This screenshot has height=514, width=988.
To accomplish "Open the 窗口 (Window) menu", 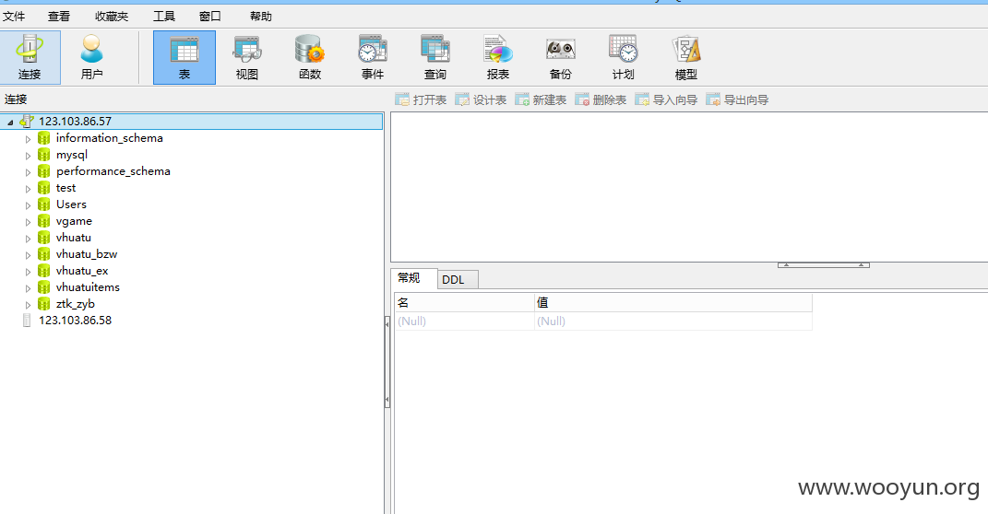I will [x=209, y=17].
